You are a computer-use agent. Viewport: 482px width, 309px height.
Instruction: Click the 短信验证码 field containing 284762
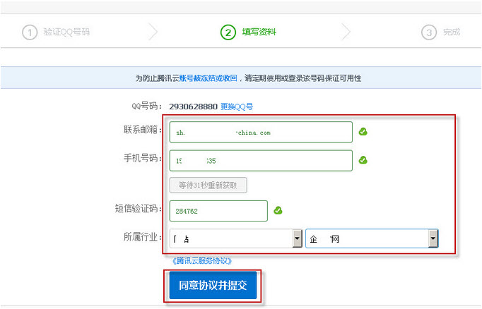pyautogui.click(x=218, y=210)
